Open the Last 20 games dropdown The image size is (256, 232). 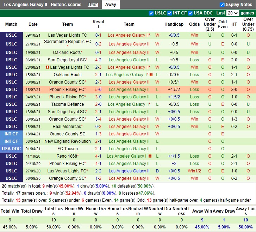point(232,13)
